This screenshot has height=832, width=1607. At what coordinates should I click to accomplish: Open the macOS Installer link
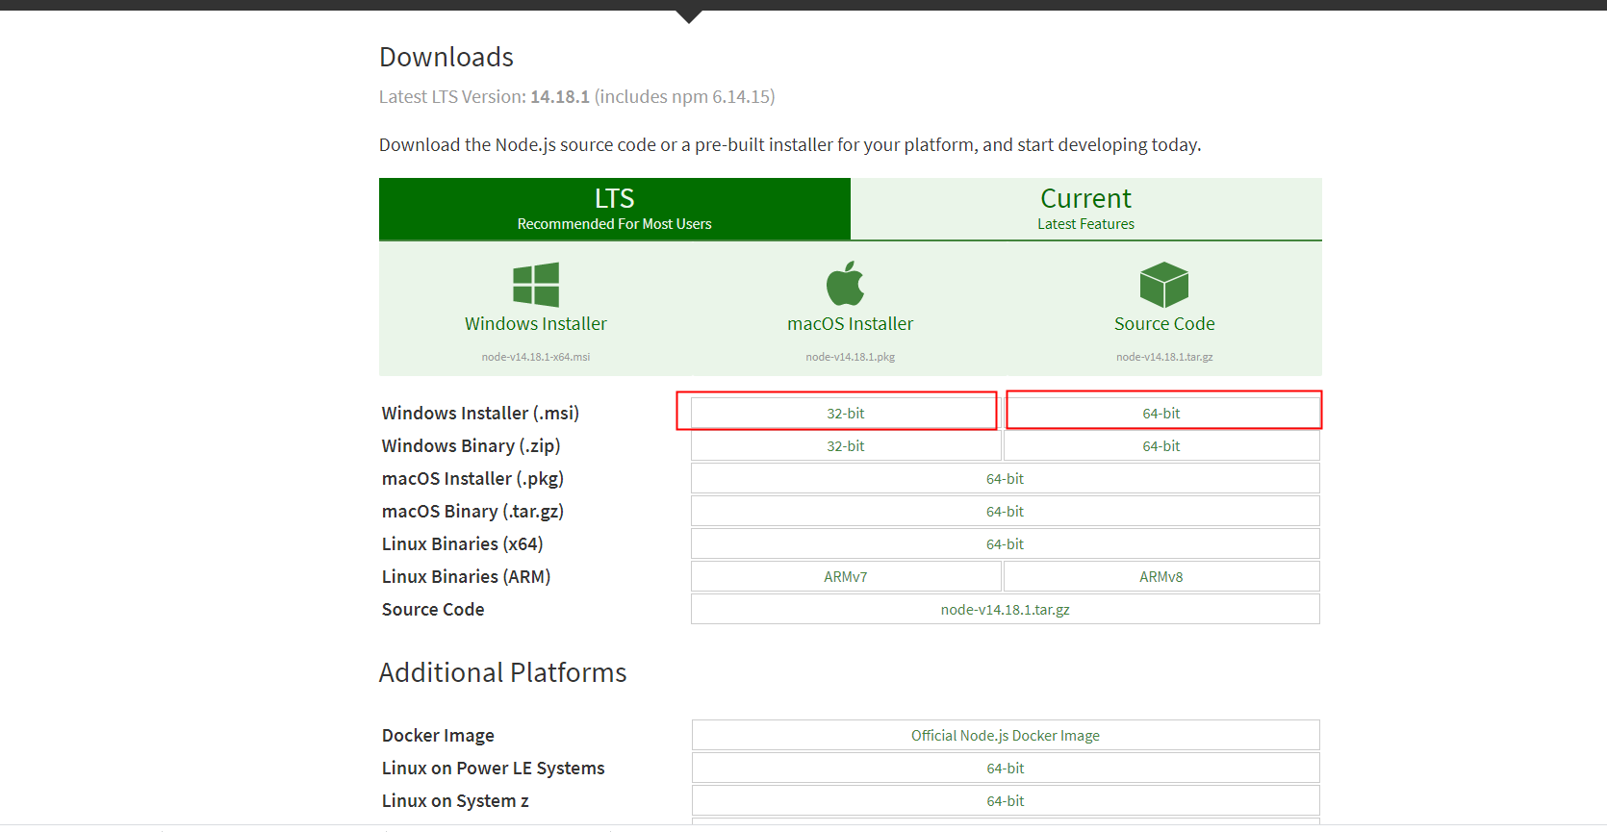pos(851,324)
